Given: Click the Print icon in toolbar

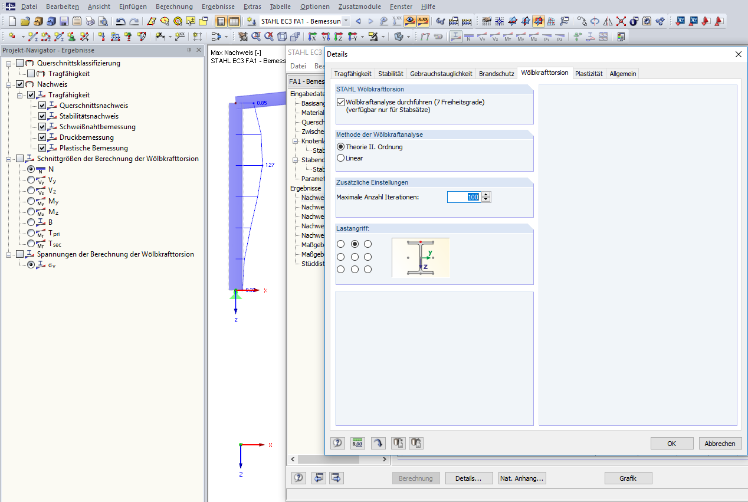Looking at the screenshot, I should (x=90, y=21).
